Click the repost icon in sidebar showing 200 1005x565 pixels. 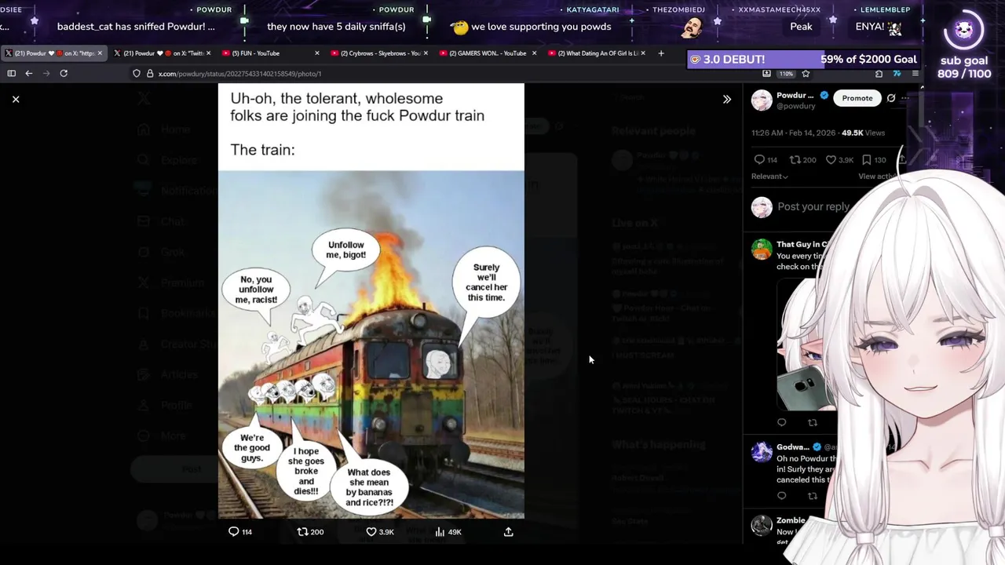coord(795,159)
